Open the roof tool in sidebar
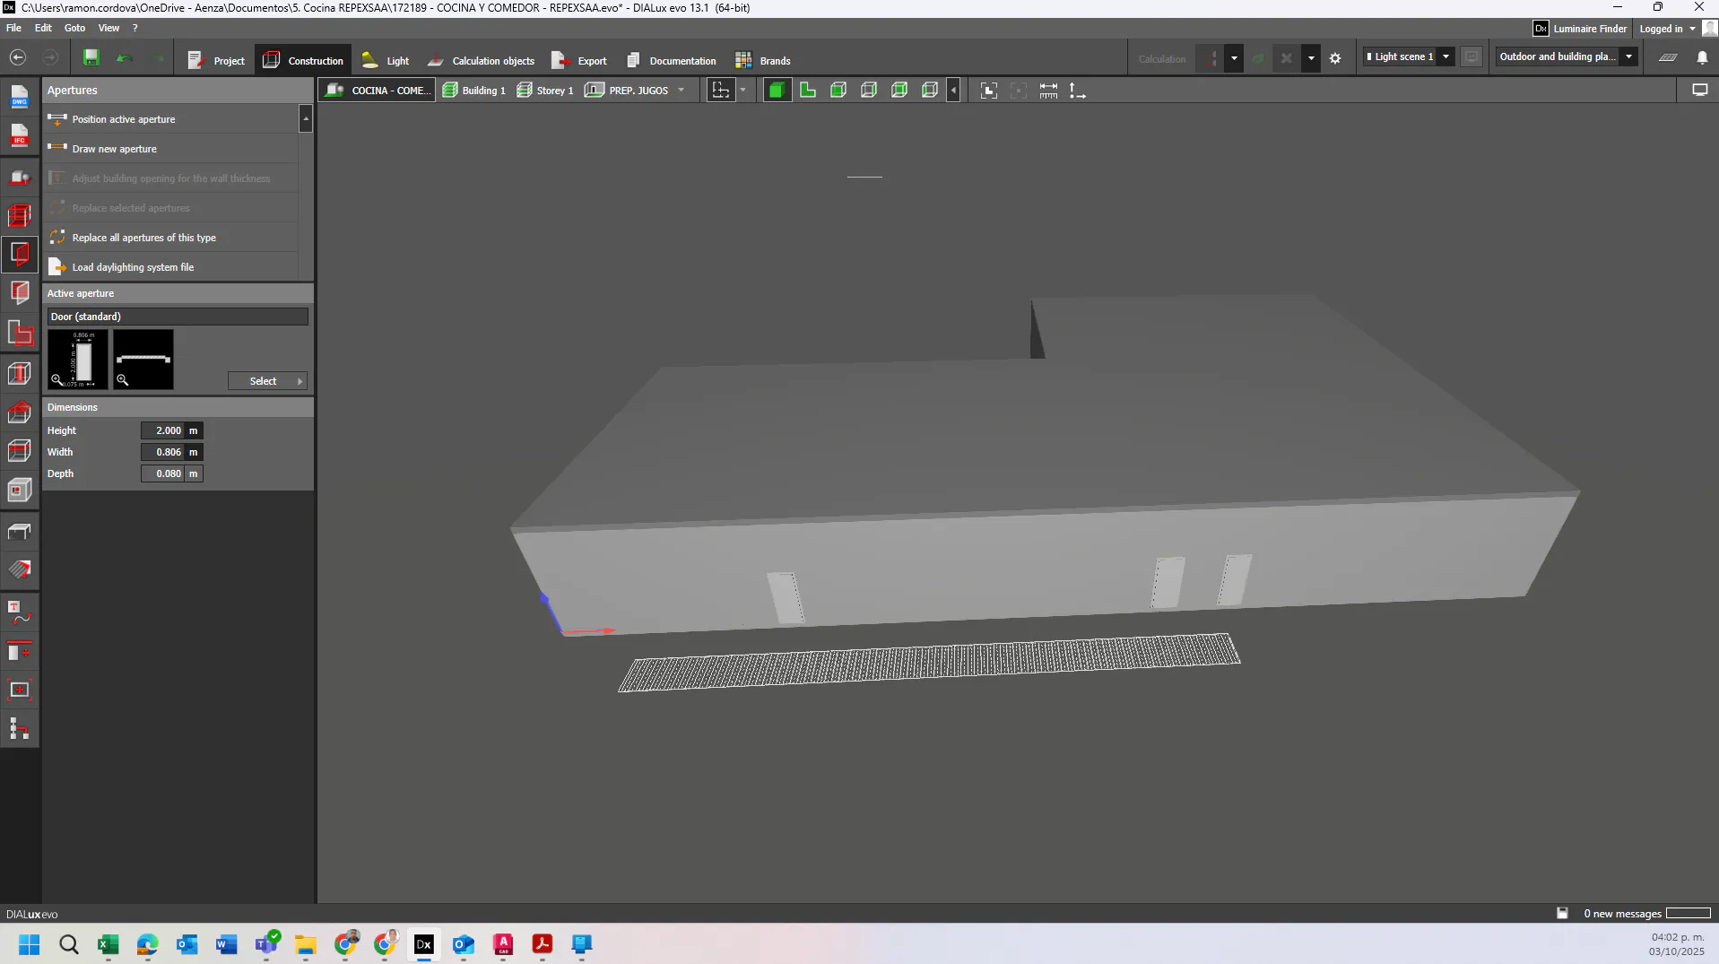The width and height of the screenshot is (1719, 964). coord(19,412)
